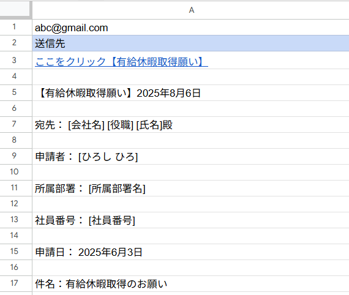Select cell containing abc@gmail.com
Screen dimensions: 349x295
(x=191, y=28)
